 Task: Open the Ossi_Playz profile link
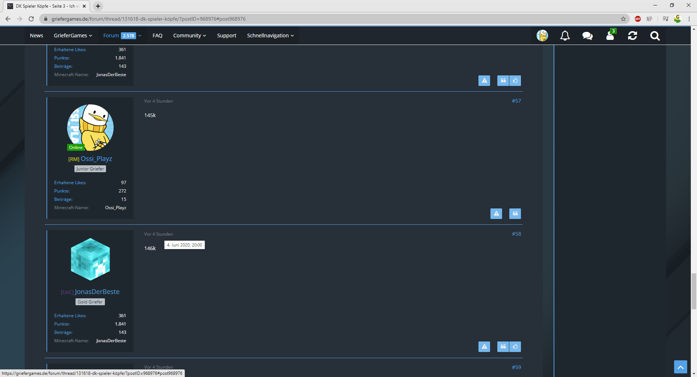click(96, 159)
